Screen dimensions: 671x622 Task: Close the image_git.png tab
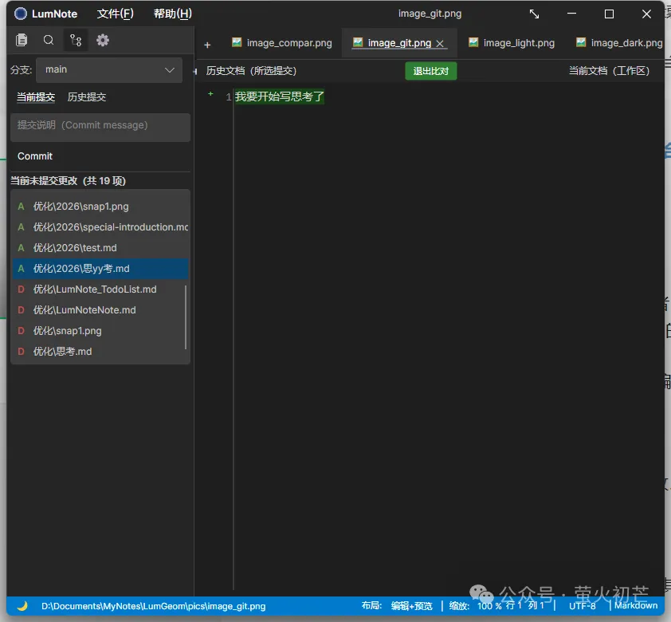(440, 43)
